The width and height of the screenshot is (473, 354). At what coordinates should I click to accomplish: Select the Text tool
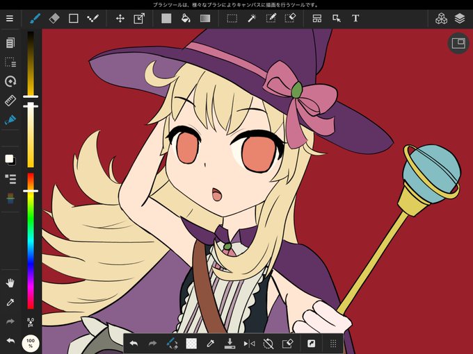355,18
